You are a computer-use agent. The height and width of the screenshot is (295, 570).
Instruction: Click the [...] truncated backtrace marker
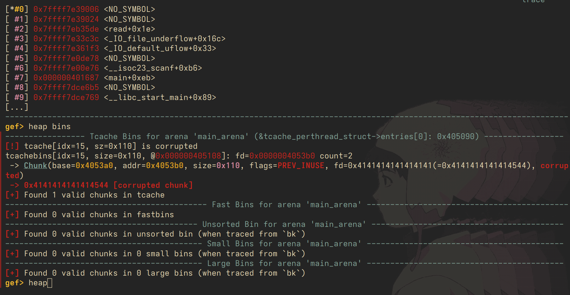(17, 107)
